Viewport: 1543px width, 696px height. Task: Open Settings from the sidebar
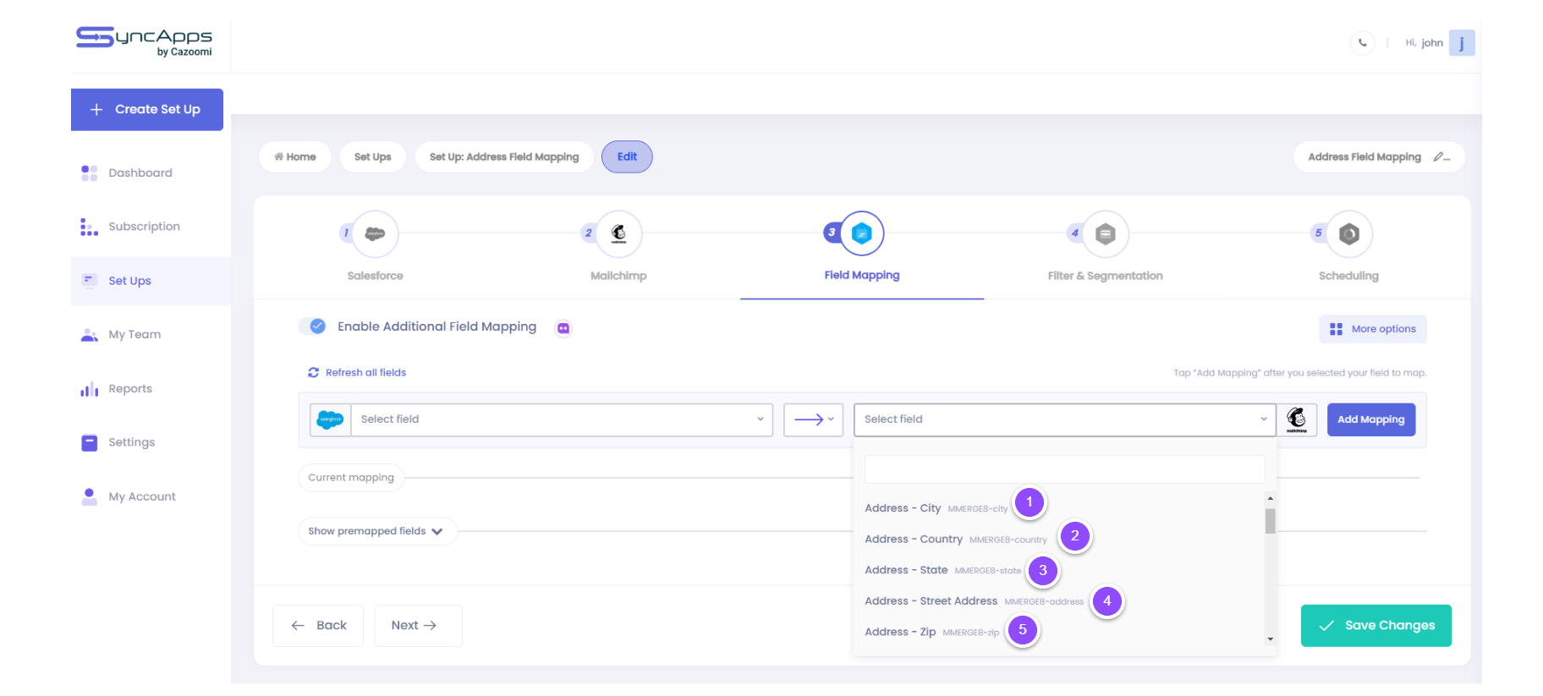pyautogui.click(x=131, y=442)
